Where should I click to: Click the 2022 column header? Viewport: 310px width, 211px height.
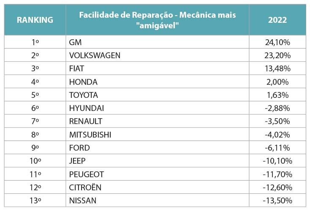click(277, 20)
